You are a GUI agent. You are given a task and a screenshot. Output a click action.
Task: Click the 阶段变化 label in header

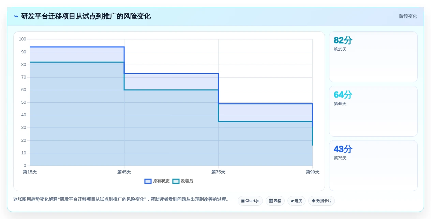pyautogui.click(x=408, y=16)
